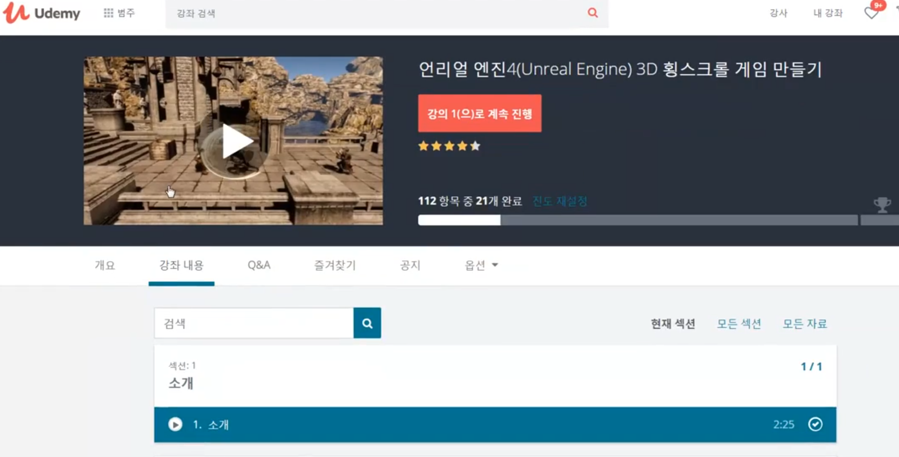Toggle completion checkmark for lecture 1
The height and width of the screenshot is (457, 899).
pyautogui.click(x=815, y=424)
